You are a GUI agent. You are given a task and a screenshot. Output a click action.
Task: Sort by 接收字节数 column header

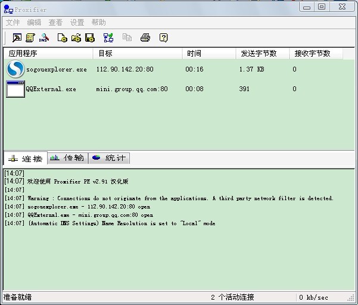(316, 54)
